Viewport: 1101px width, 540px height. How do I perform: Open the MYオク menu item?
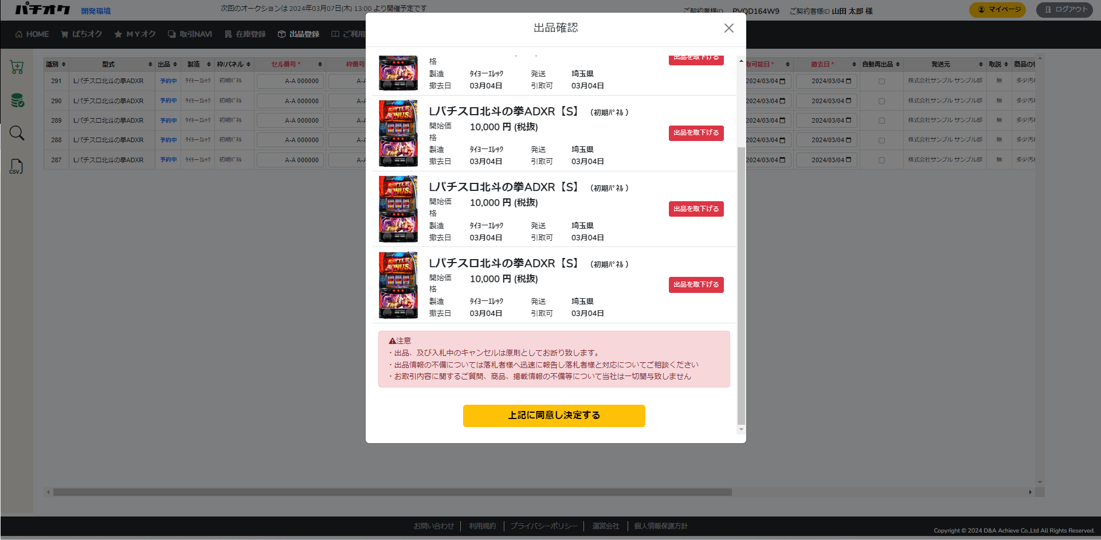(135, 34)
